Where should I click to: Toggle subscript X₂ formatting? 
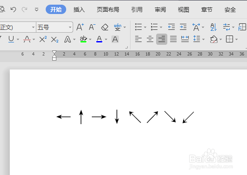pos(55,40)
